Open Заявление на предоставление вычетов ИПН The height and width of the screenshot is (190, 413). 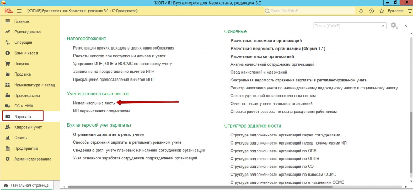(x=114, y=72)
